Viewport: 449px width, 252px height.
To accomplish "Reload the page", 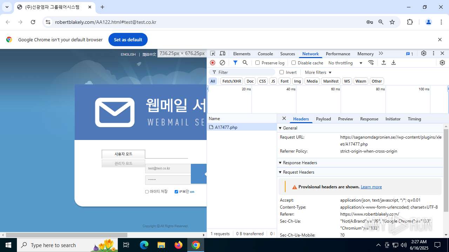I will pyautogui.click(x=33, y=22).
